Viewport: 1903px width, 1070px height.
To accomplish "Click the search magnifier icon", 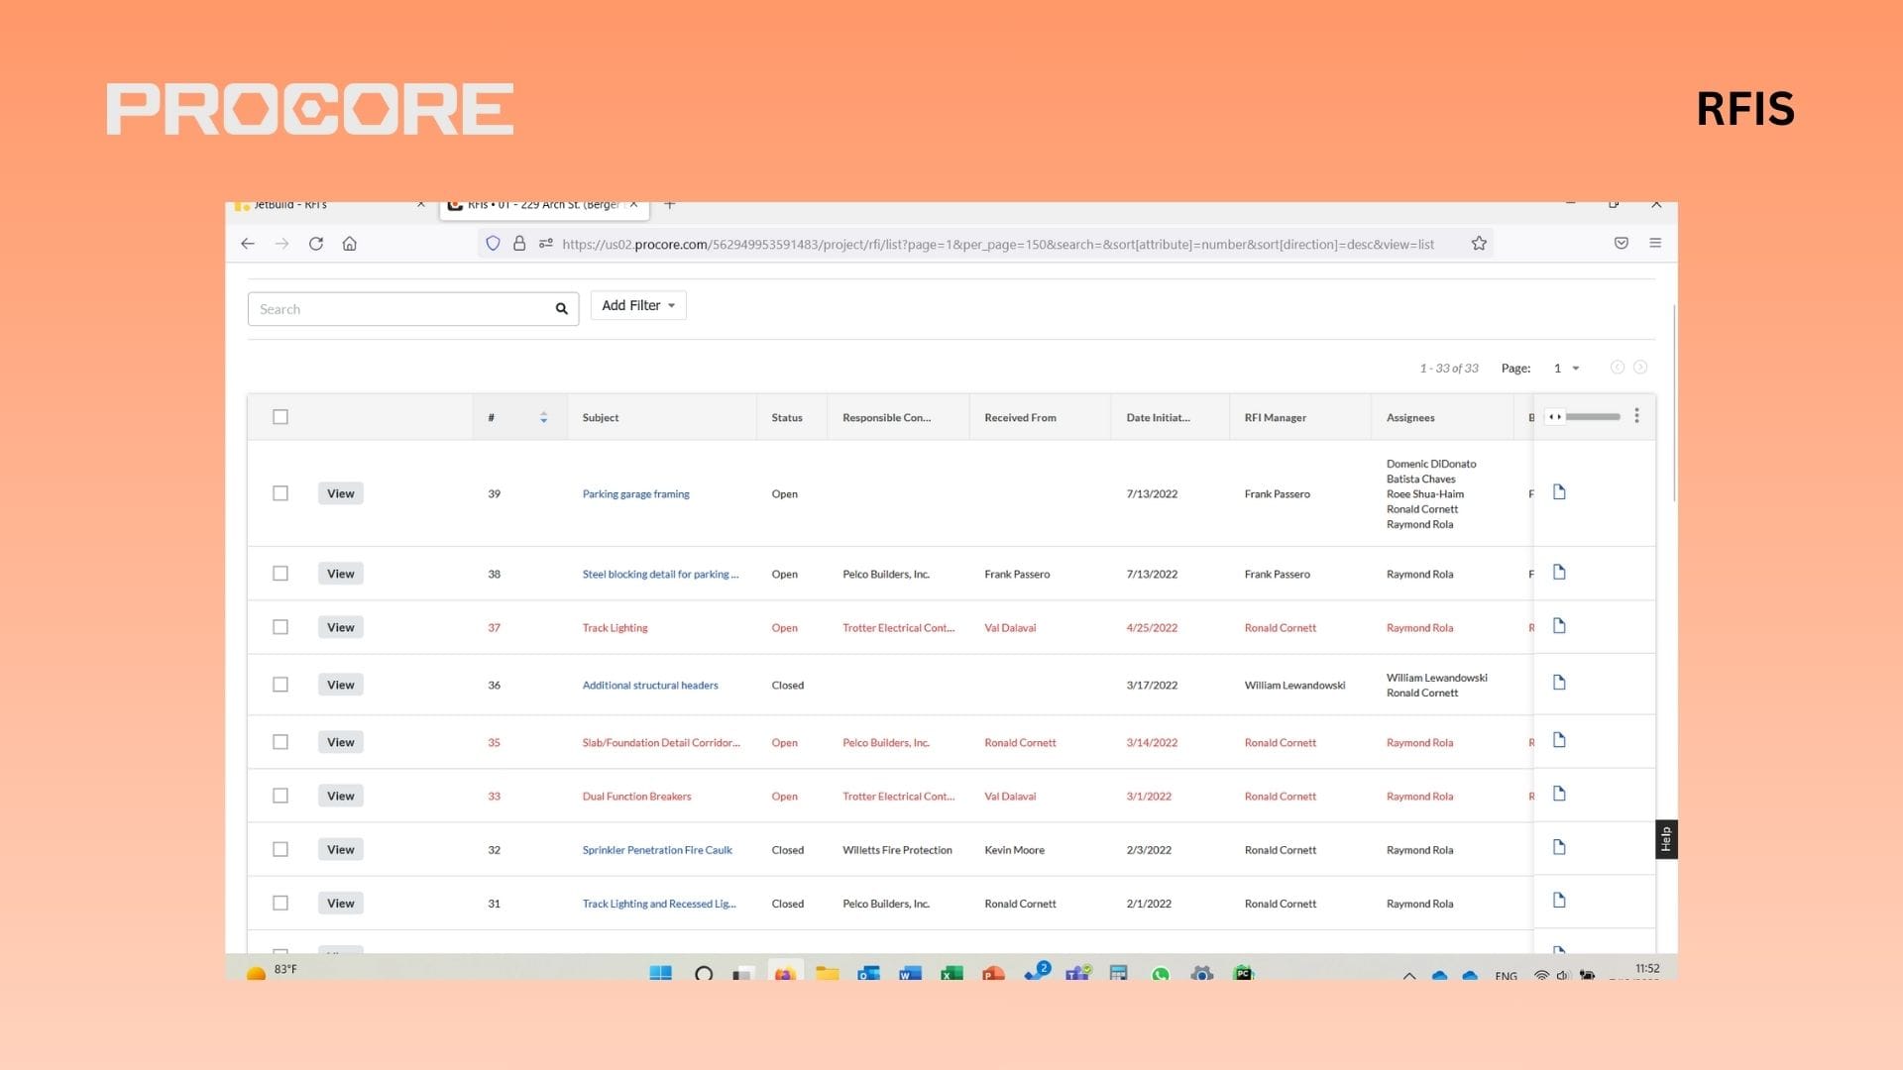I will (561, 309).
